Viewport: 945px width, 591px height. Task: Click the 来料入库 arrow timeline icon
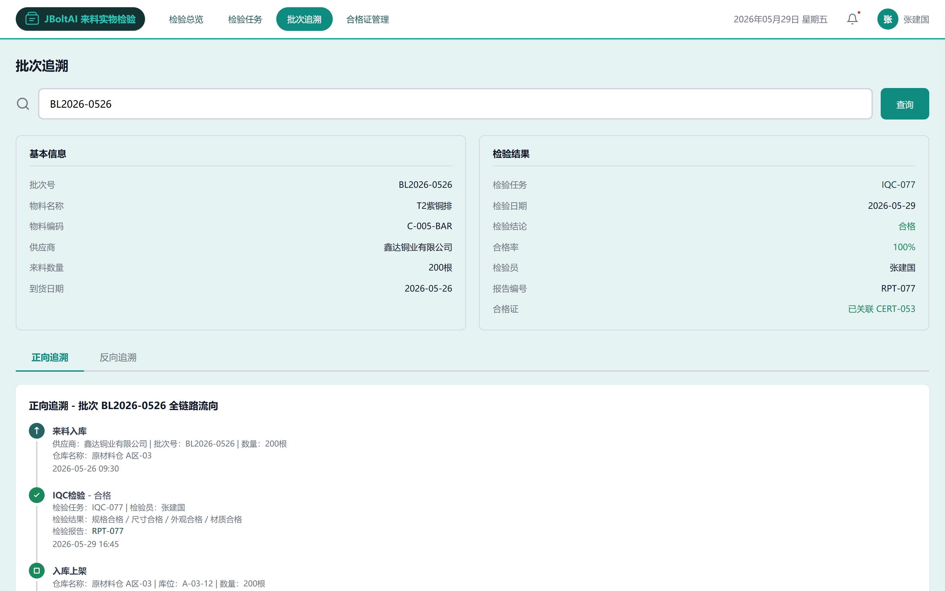pyautogui.click(x=37, y=431)
